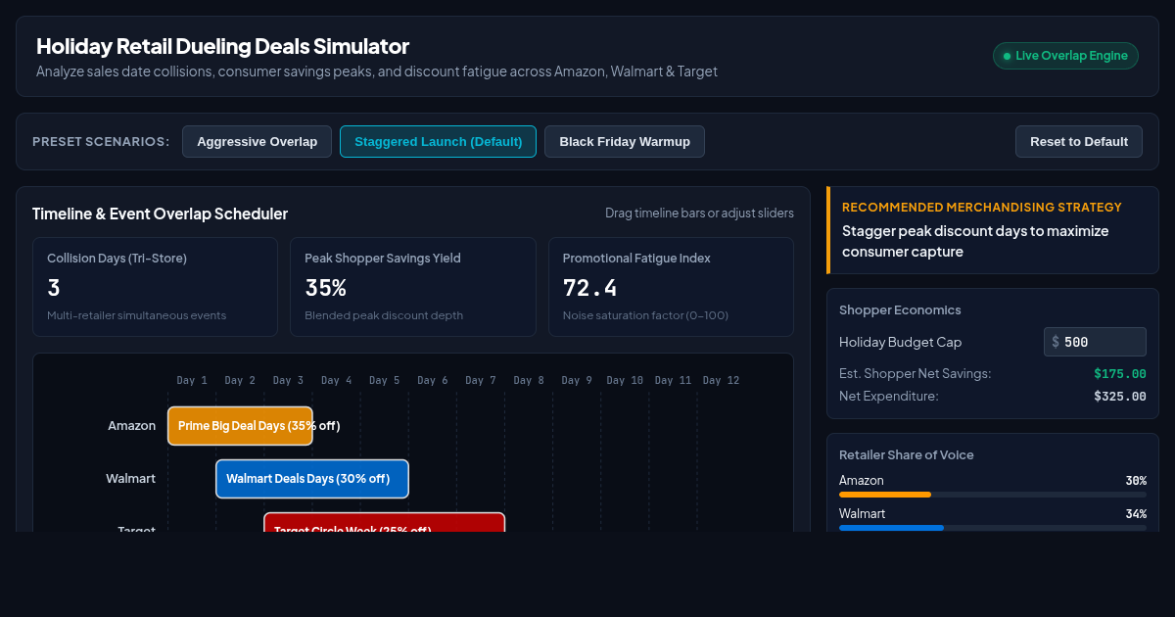Click the Day 12 column label
The width and height of the screenshot is (1175, 617).
(721, 380)
